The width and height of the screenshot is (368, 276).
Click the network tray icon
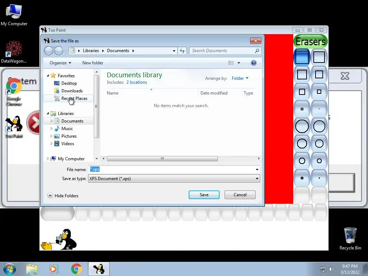[323, 269]
